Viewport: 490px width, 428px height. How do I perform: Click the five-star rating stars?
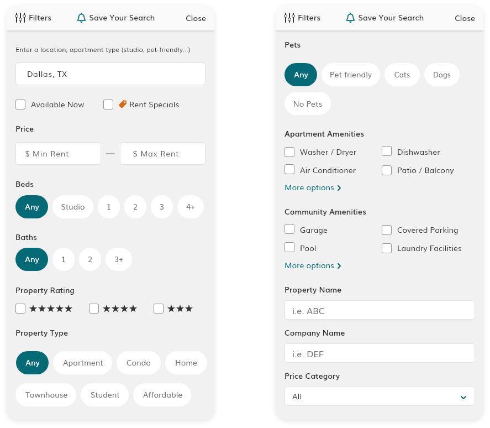[x=51, y=309]
